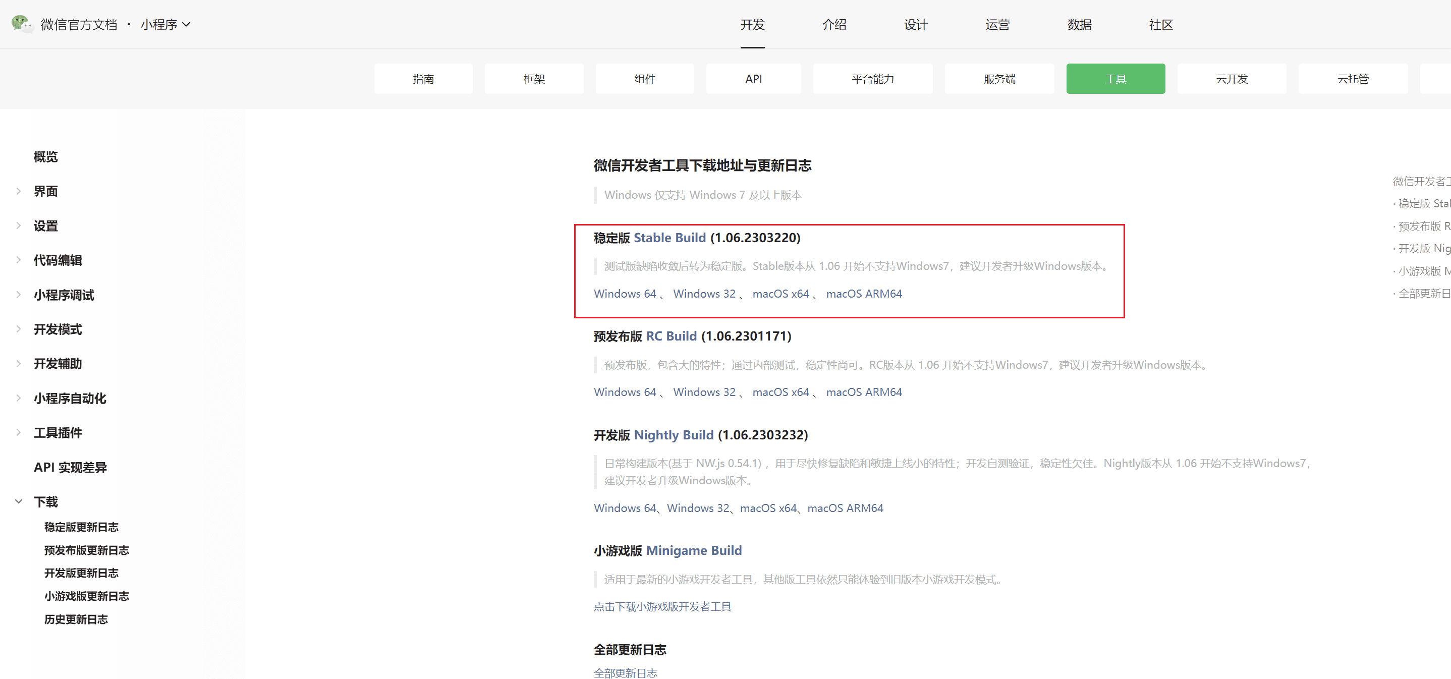Select the 开发 top navigation tab

[x=753, y=25]
